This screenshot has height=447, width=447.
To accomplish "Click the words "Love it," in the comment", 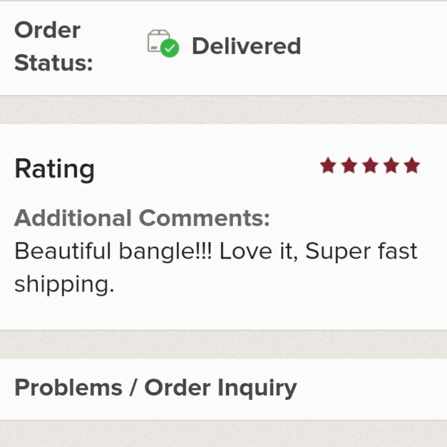I will point(258,251).
